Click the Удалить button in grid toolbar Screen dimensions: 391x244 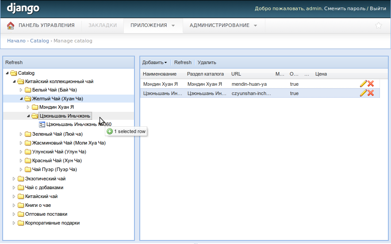pos(207,62)
